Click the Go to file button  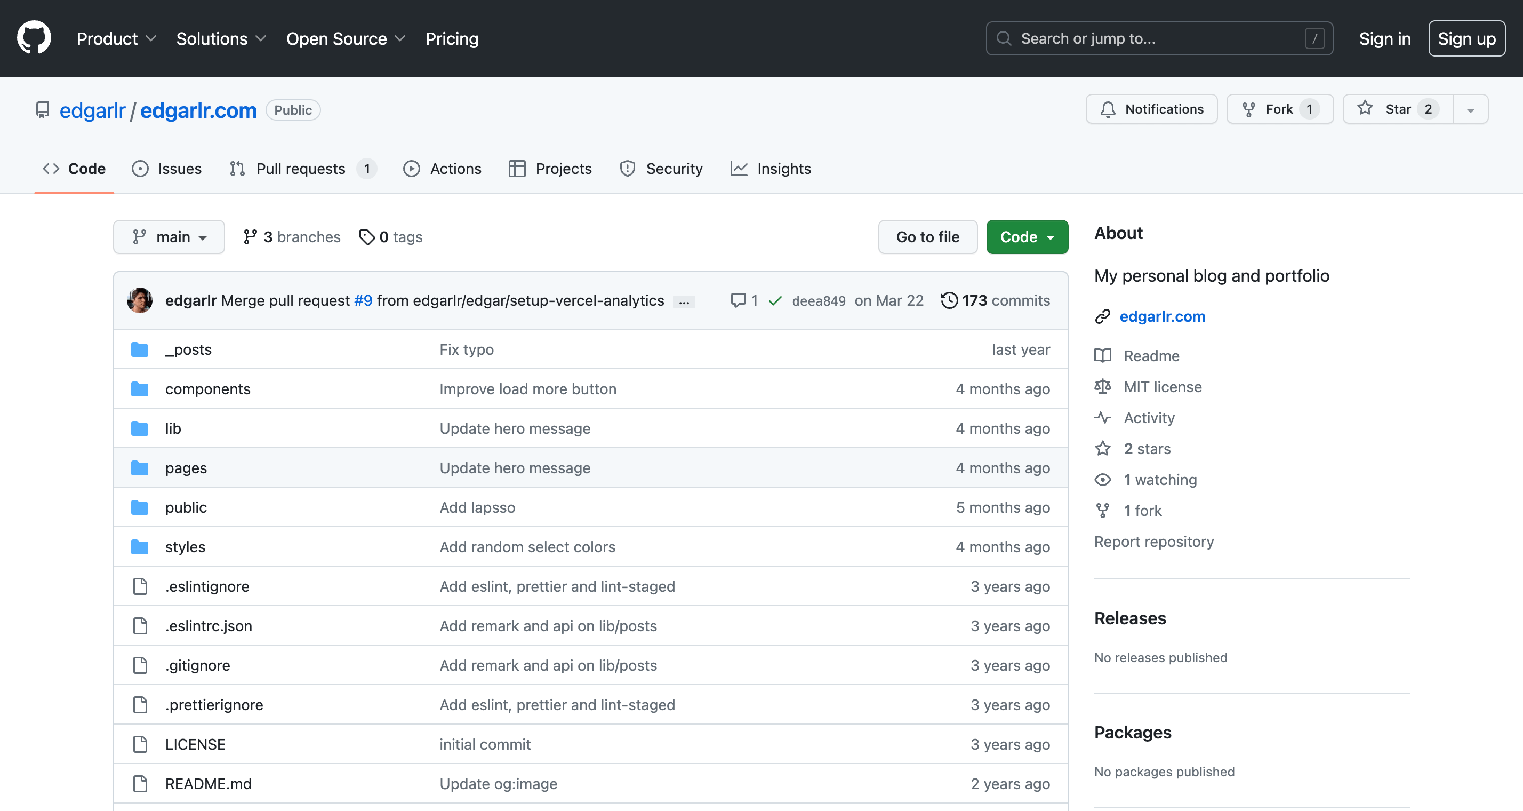point(927,236)
